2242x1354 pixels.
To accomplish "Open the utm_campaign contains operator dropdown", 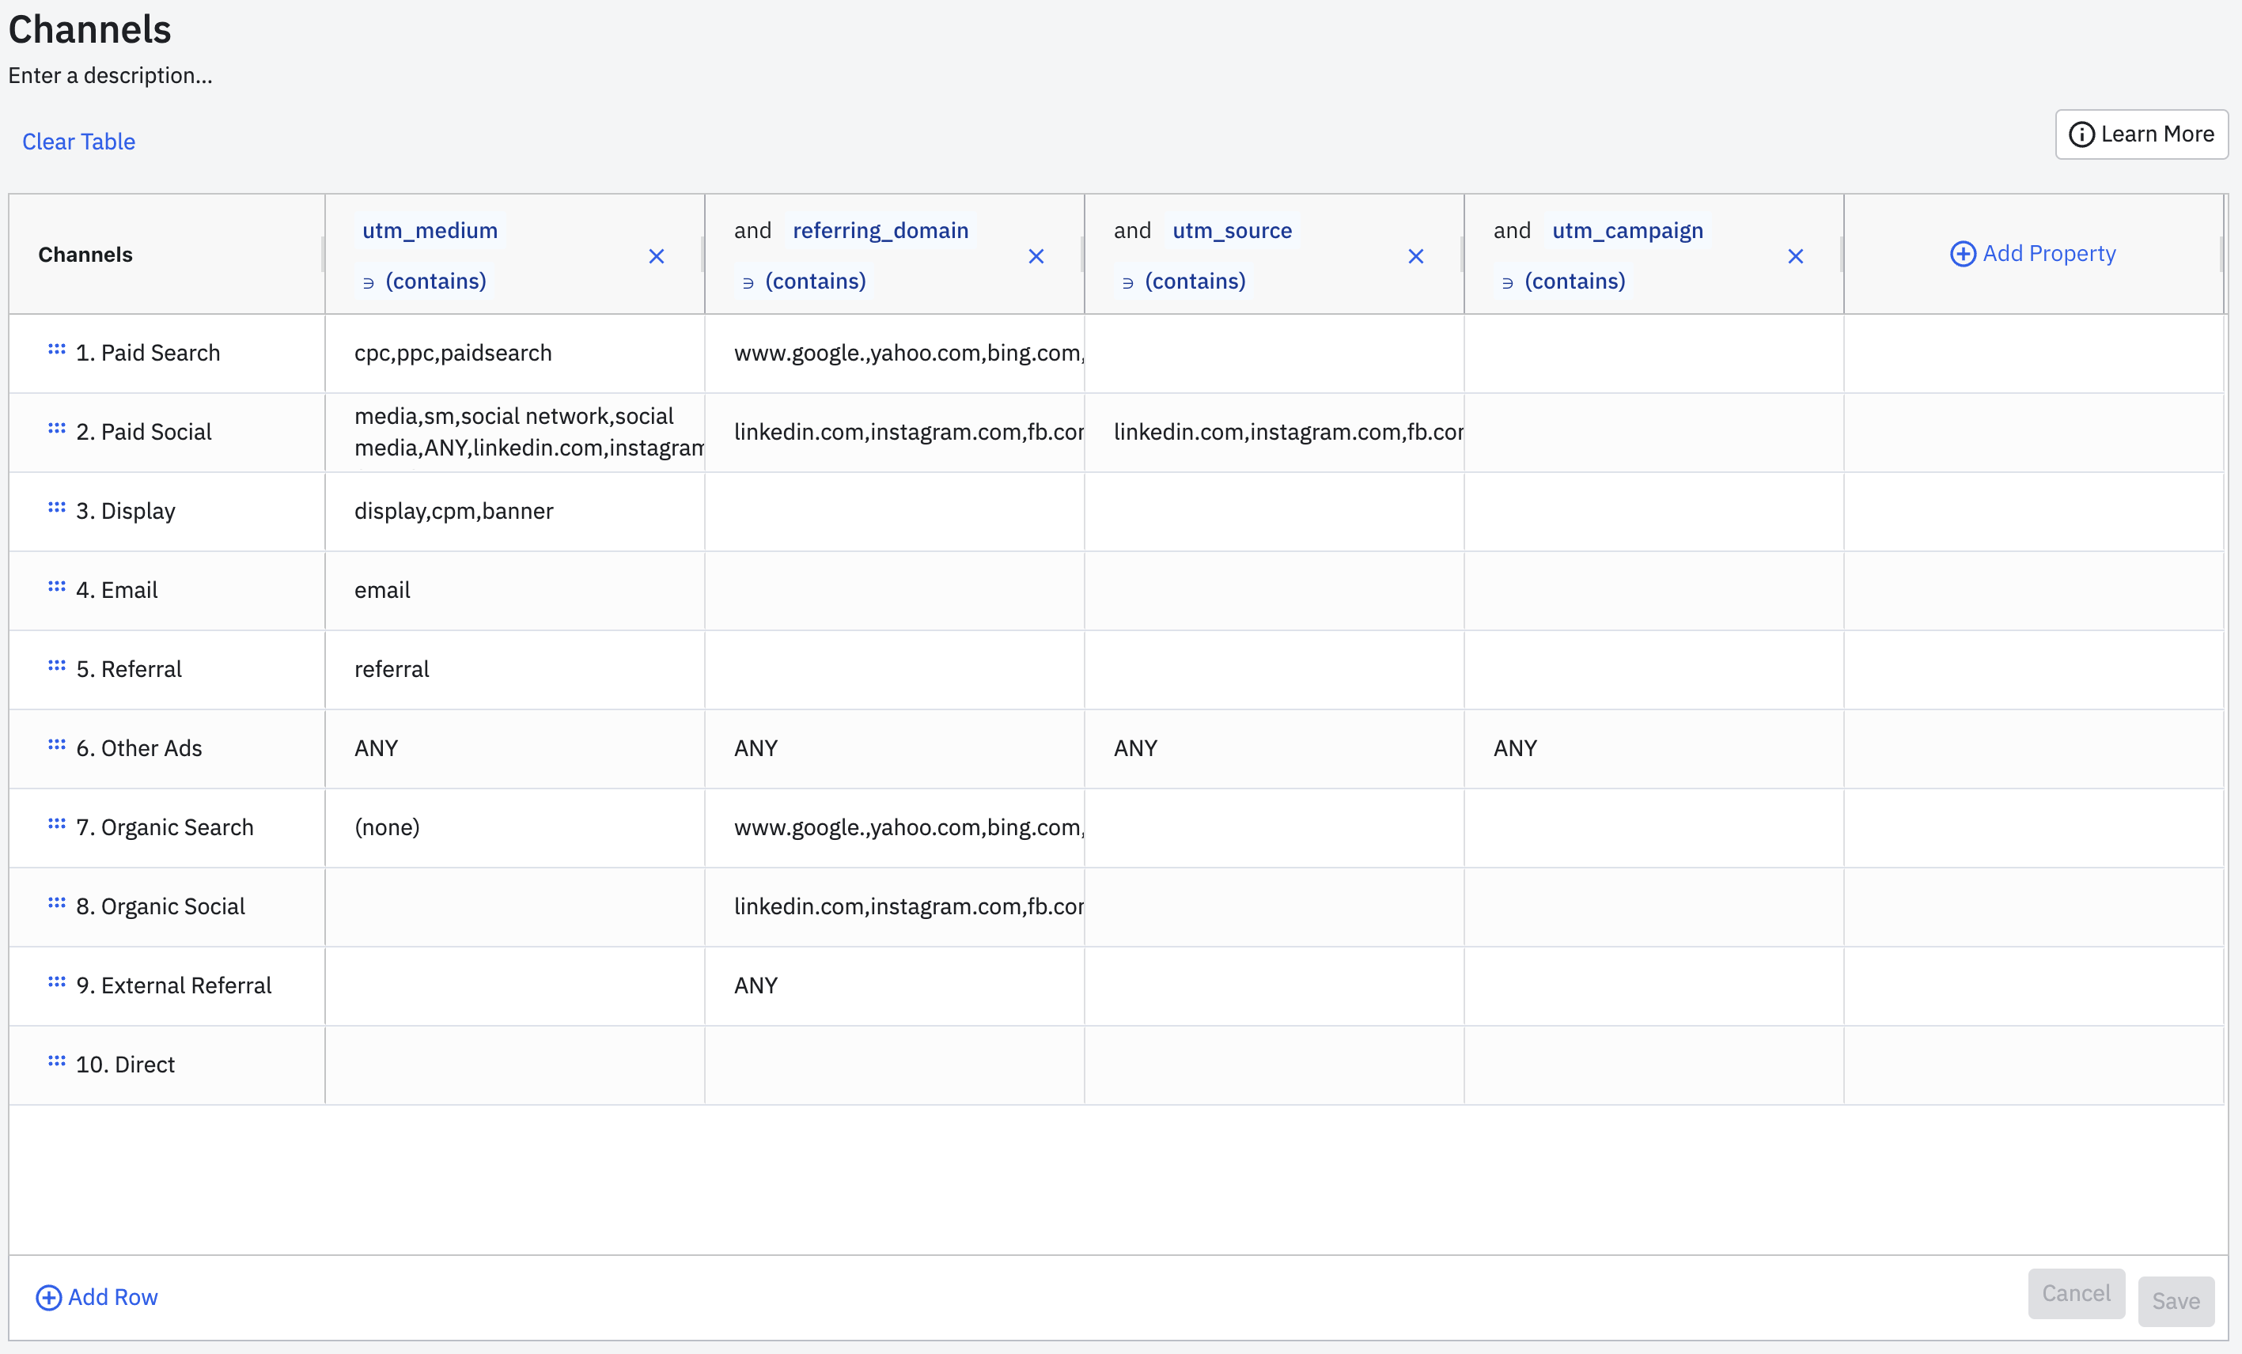I will (x=1563, y=282).
